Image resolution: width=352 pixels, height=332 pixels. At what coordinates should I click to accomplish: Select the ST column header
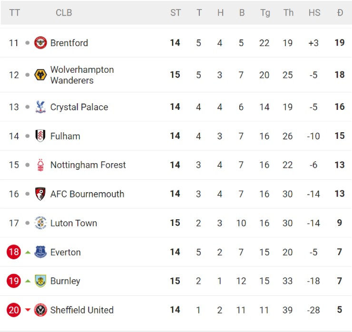(176, 13)
